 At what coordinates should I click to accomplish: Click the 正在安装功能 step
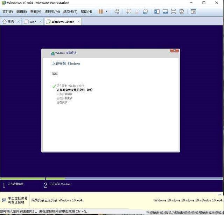(x=64, y=94)
